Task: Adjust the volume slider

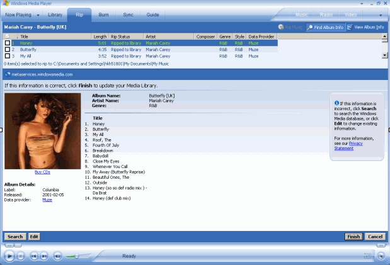Action: (77, 256)
